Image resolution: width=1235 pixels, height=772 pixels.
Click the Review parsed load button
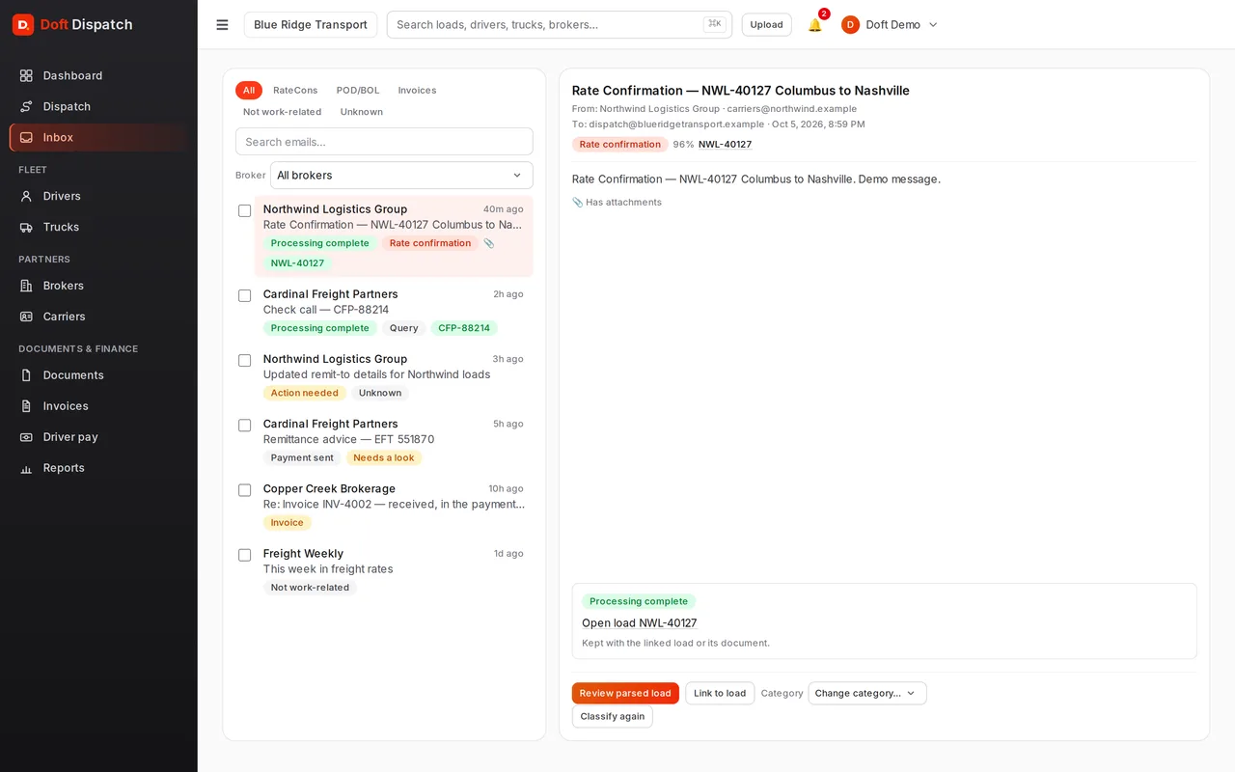click(x=625, y=693)
